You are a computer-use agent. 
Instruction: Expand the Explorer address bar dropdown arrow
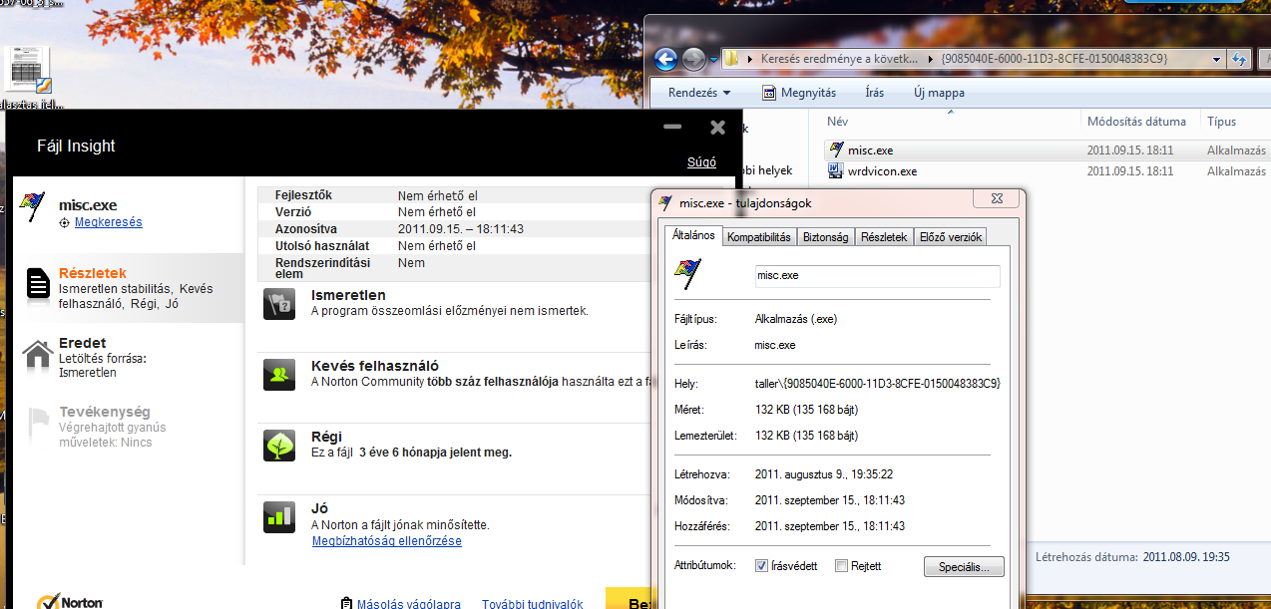(x=1217, y=58)
